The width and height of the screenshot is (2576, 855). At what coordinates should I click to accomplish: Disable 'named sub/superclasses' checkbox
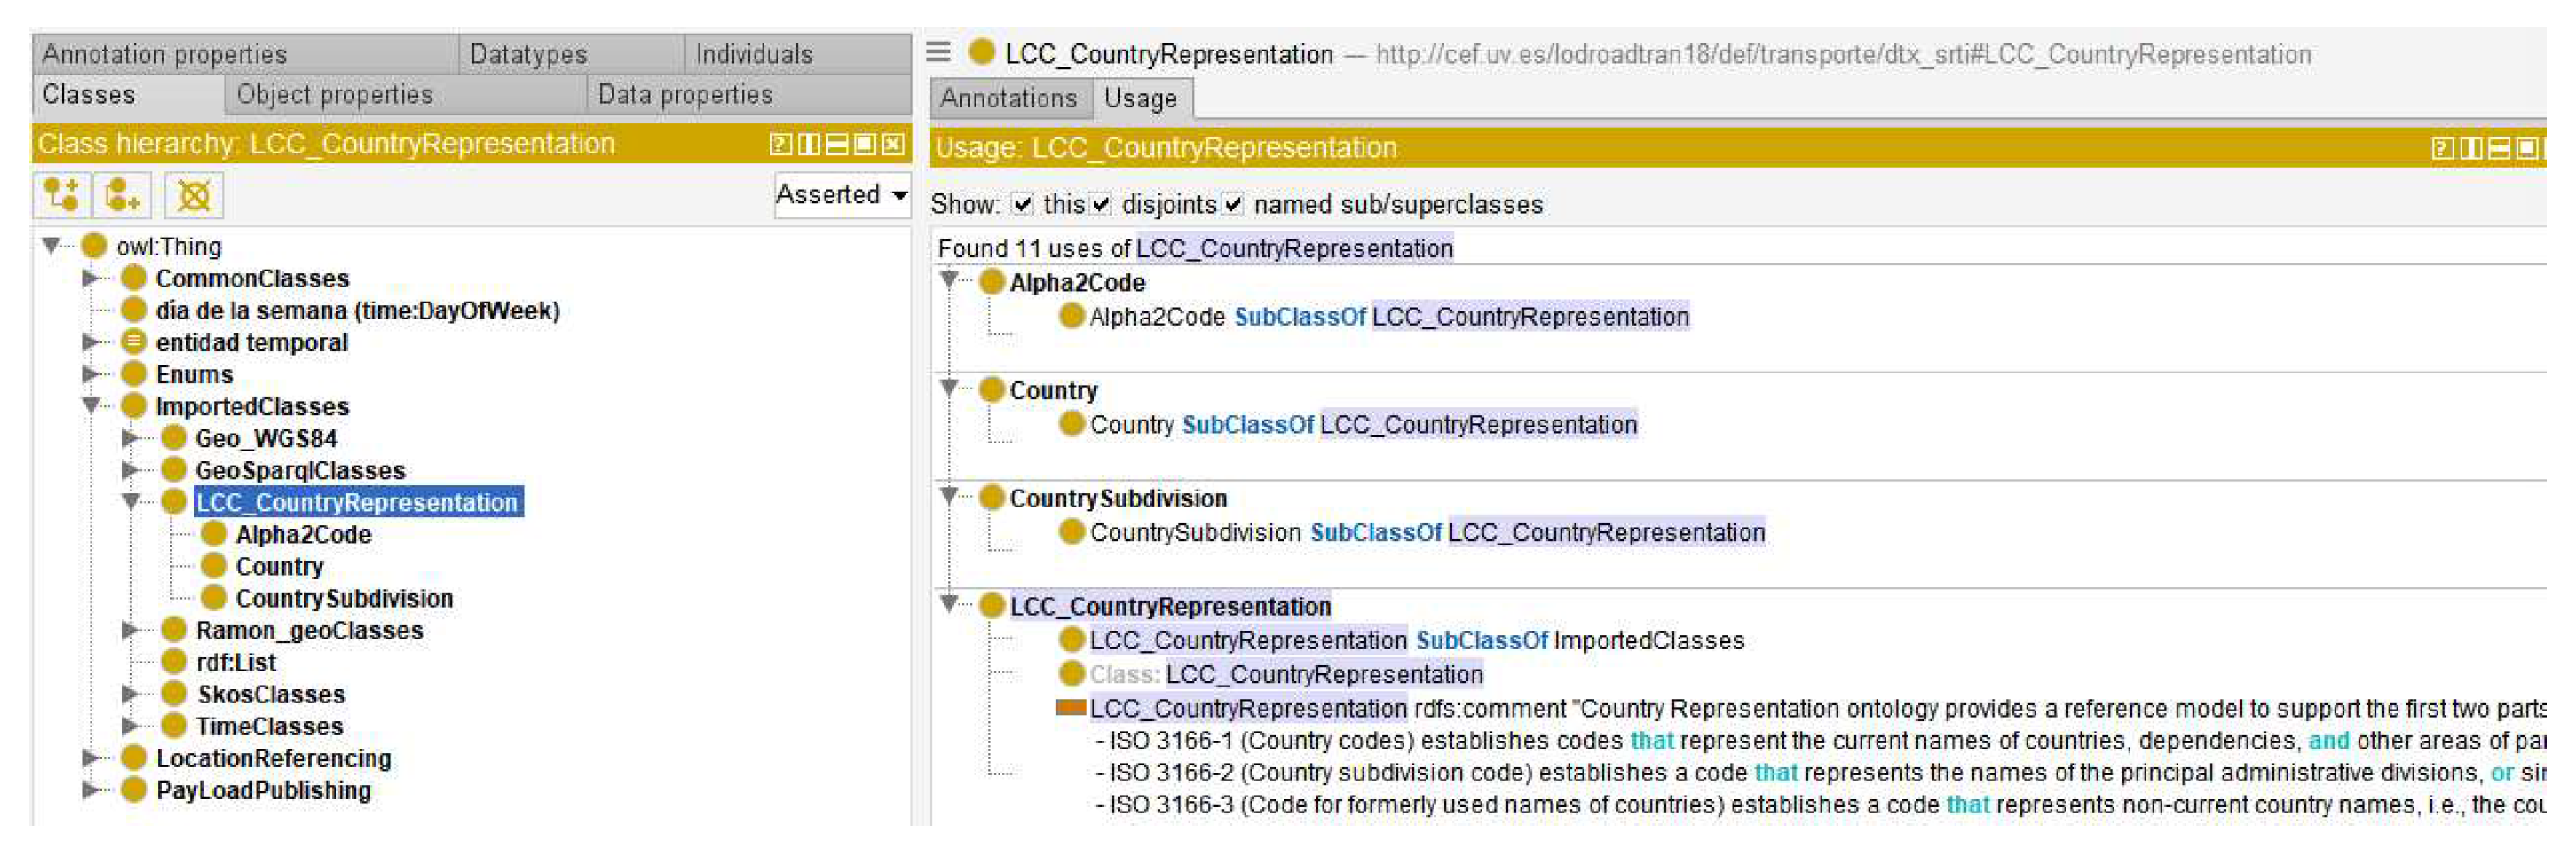tap(1233, 205)
